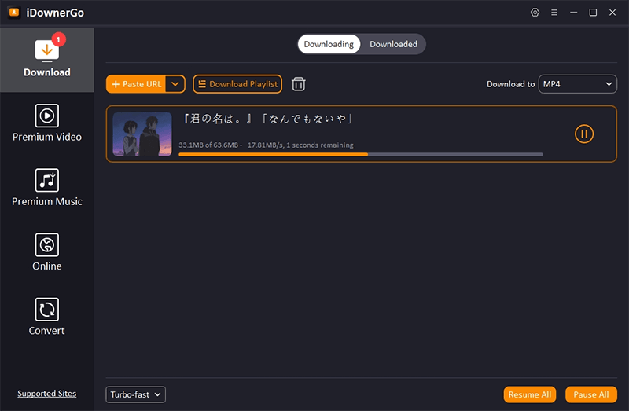Screen dimensions: 629x411
Task: Switch to the Downloading tab
Action: click(x=329, y=44)
